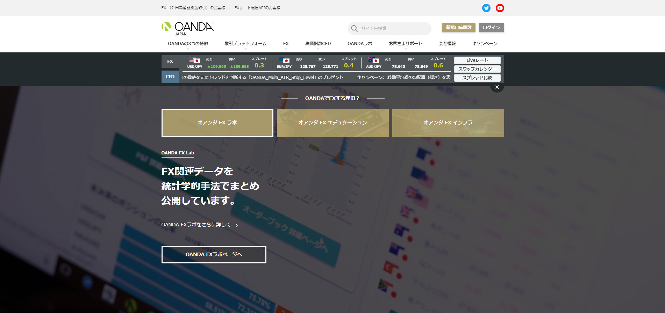Screen dimensions: 665x313
Task: Open the 会社情報 navigation menu
Action: pos(447,44)
